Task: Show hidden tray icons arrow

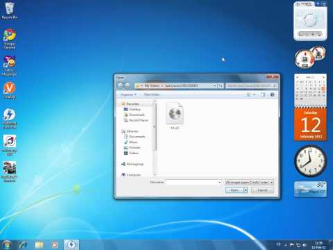Action: (x=286, y=245)
